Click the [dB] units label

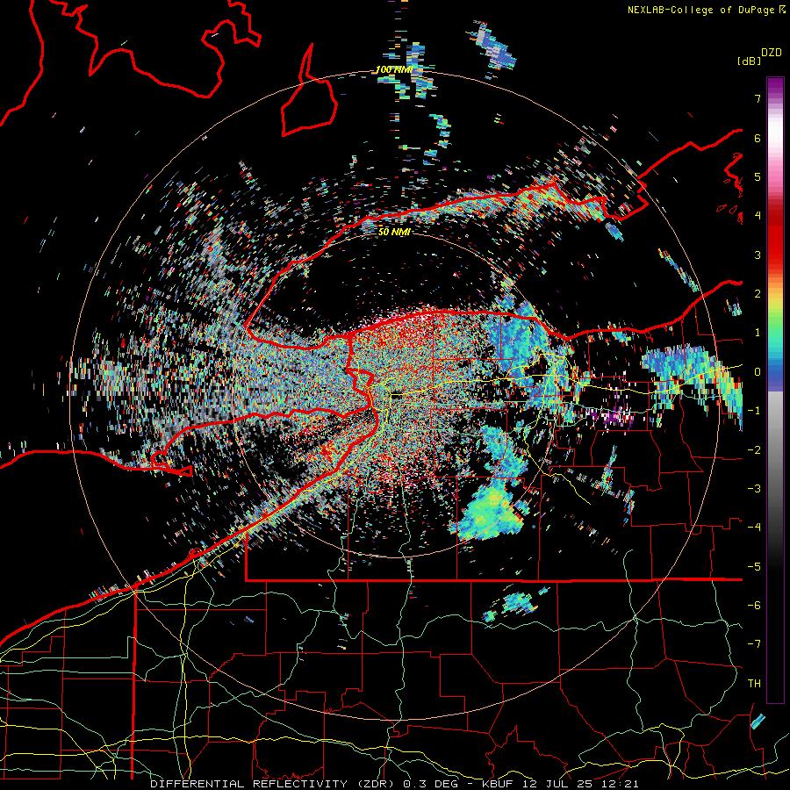click(x=749, y=61)
